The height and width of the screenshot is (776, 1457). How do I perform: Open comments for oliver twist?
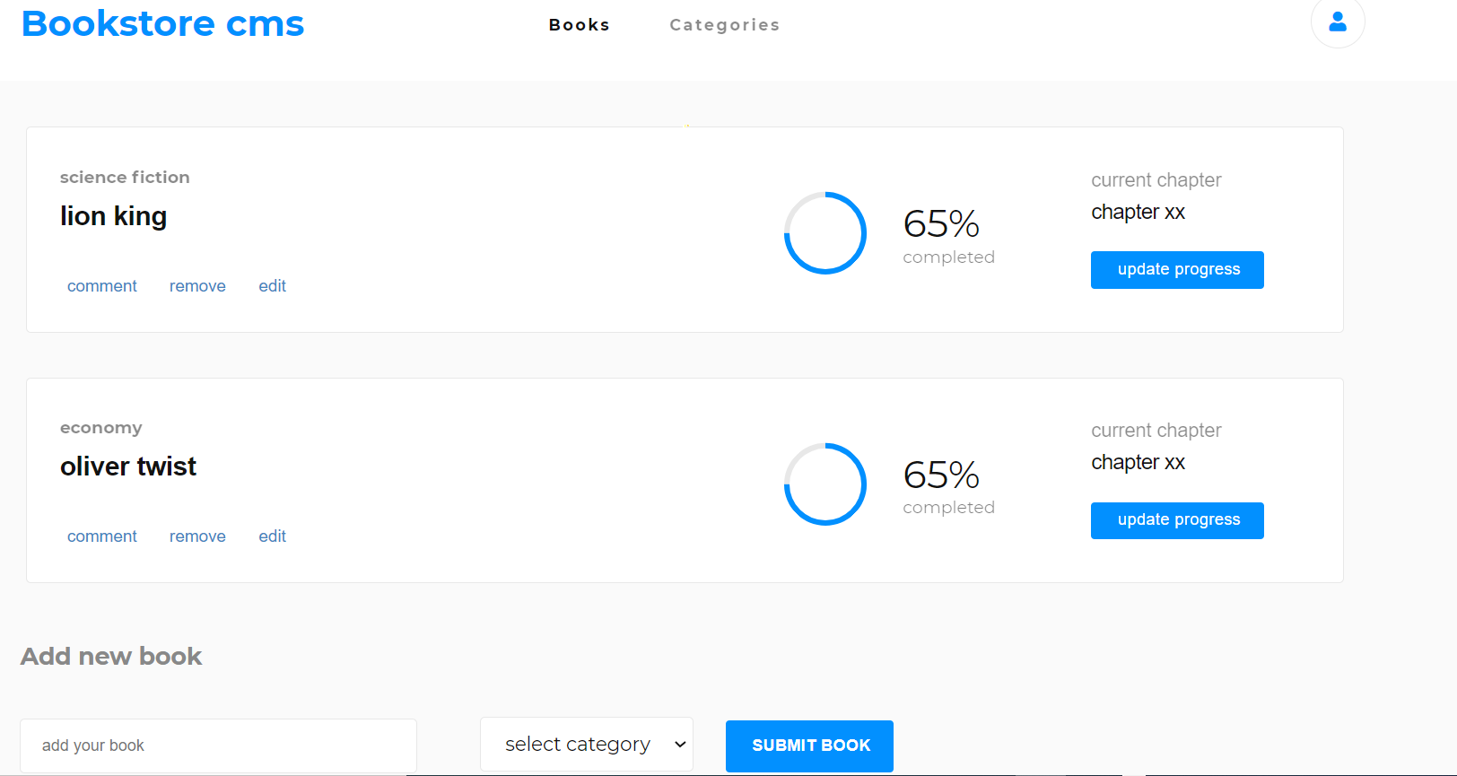(x=101, y=536)
